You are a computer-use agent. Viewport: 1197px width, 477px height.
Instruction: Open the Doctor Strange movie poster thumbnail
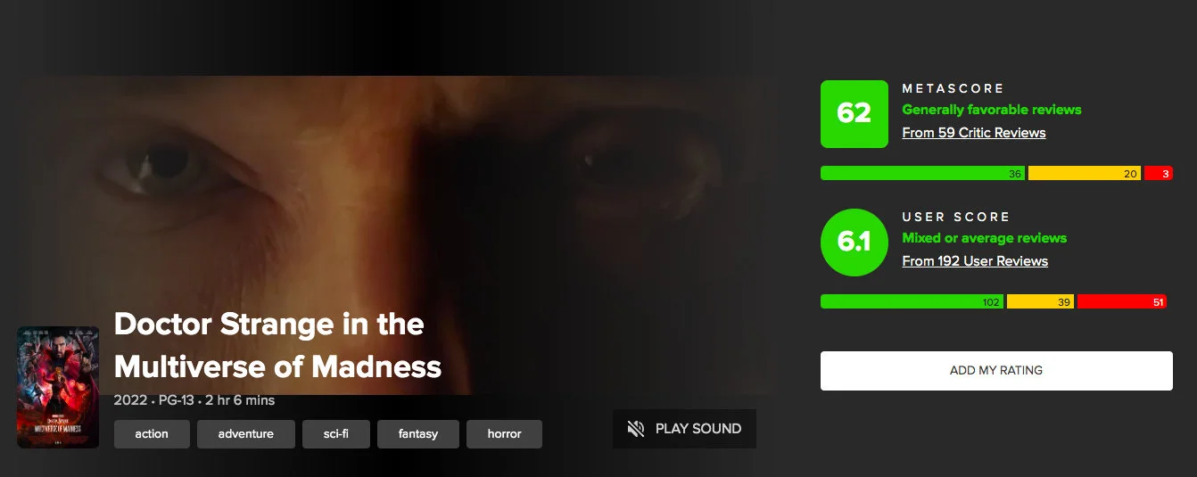[x=58, y=387]
